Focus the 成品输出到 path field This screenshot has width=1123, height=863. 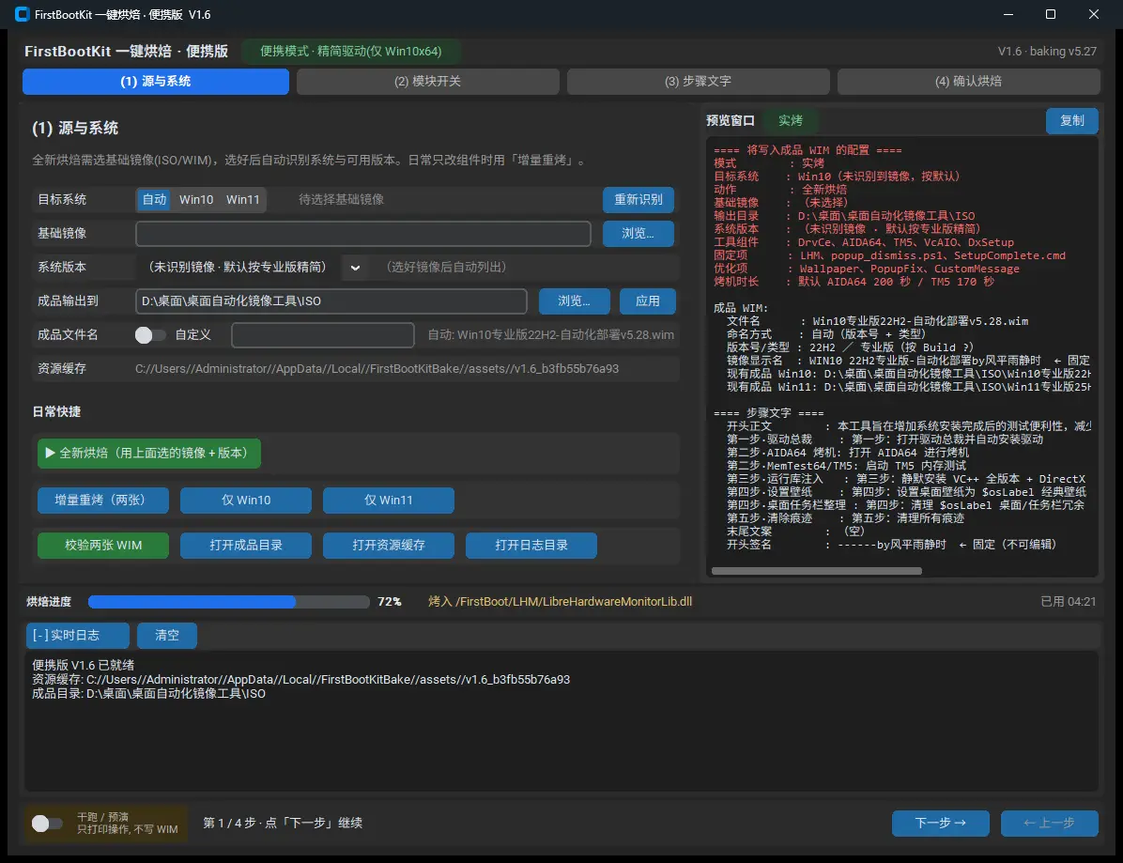[x=331, y=301]
